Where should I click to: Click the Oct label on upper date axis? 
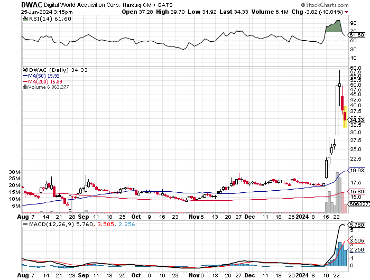(x=136, y=217)
